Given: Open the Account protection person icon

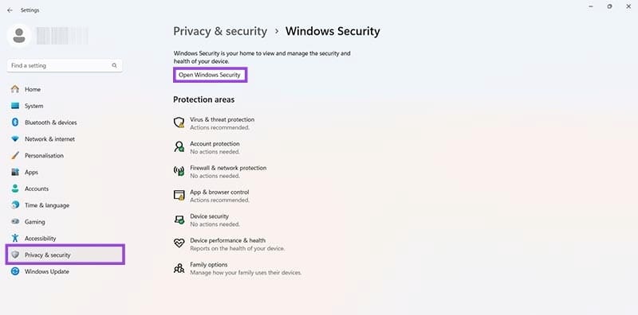Looking at the screenshot, I should [179, 147].
